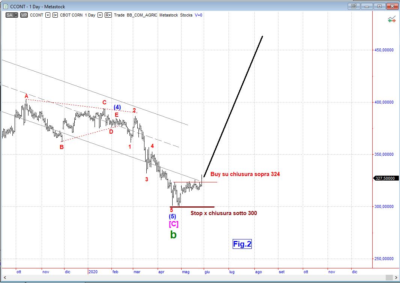Viewport: 400px width, 283px height.
Task: Open the R dropdown in toolbar
Action: (x=108, y=15)
